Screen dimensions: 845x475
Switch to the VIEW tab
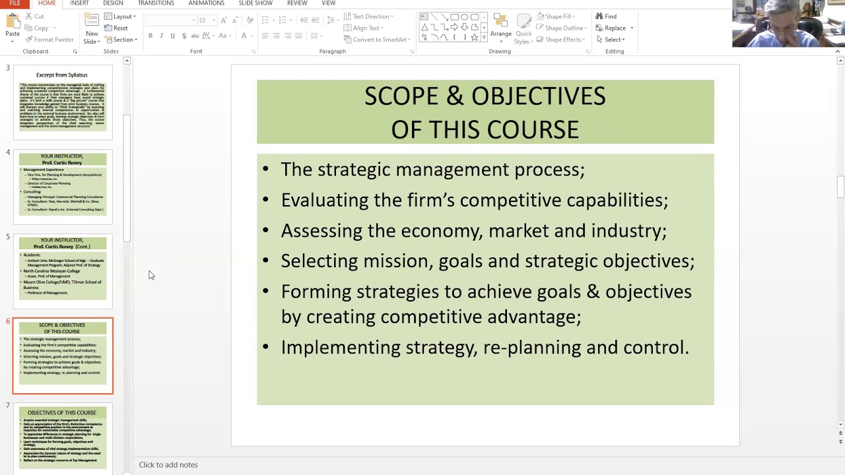tap(328, 3)
